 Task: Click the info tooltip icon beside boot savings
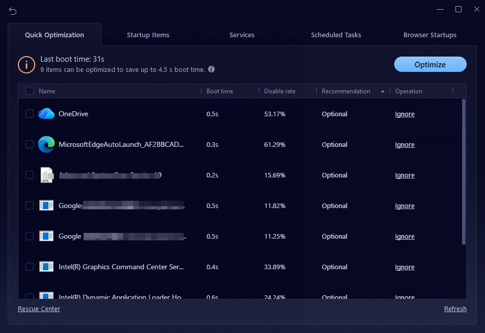211,69
